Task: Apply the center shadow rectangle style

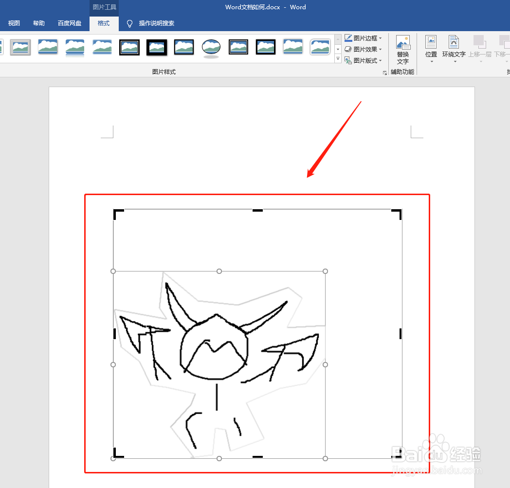Action: 293,48
